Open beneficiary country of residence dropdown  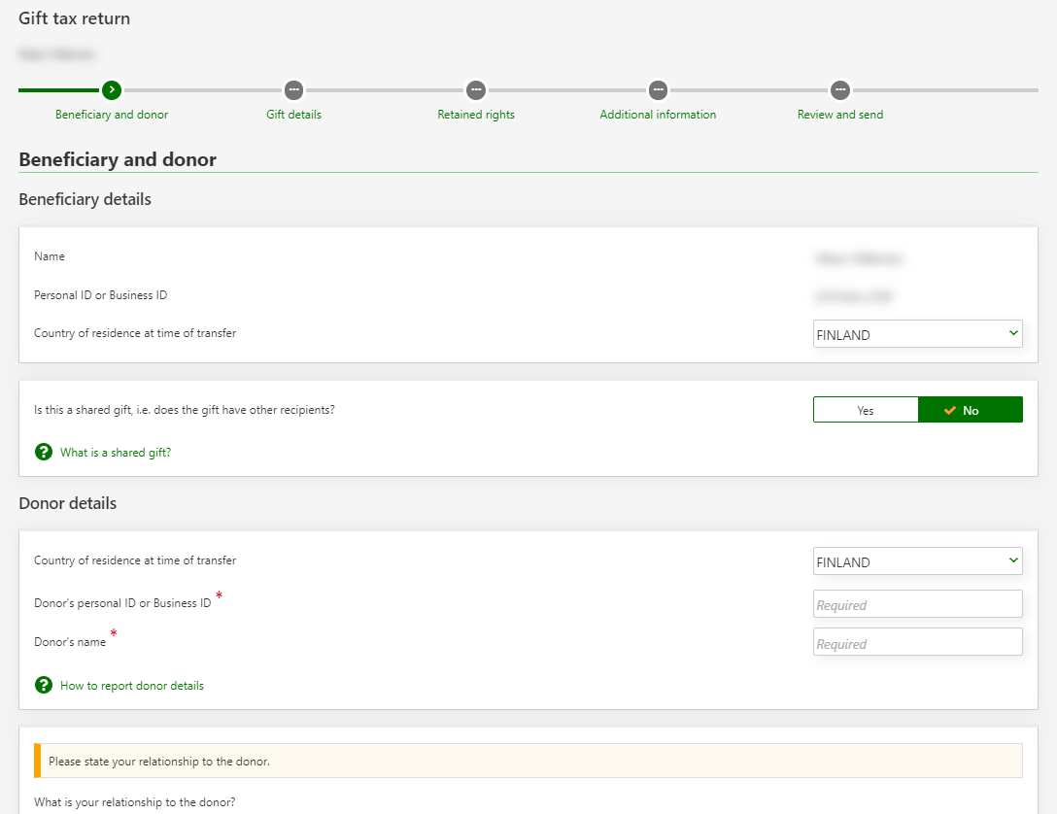(x=917, y=334)
